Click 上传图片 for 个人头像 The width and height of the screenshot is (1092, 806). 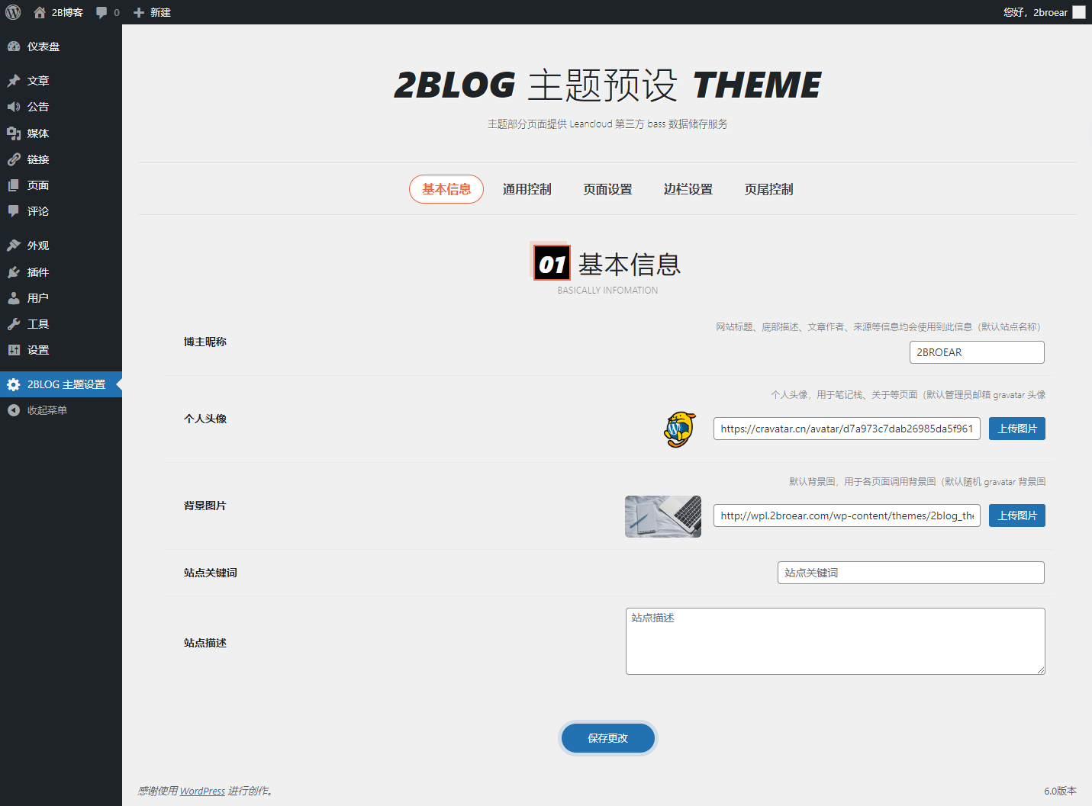(1017, 429)
